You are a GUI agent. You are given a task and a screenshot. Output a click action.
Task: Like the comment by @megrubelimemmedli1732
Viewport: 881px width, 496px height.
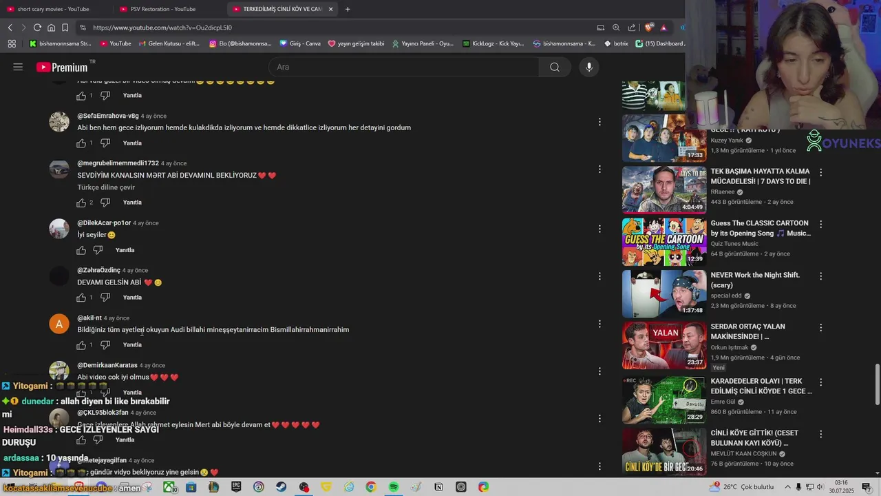[81, 203]
